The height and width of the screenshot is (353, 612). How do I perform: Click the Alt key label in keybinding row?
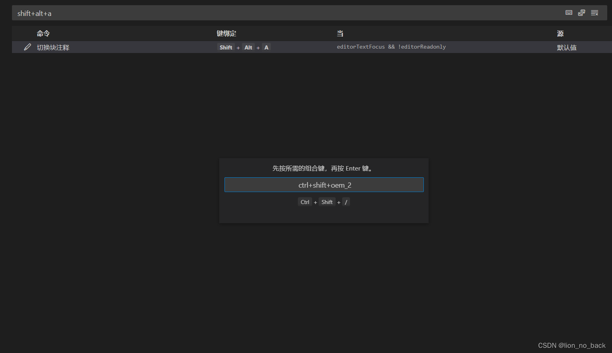pos(248,47)
